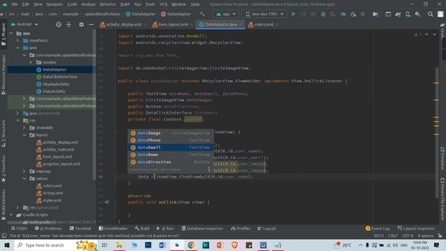Run the app with green play button
The height and width of the screenshot is (251, 446).
[x=293, y=14]
